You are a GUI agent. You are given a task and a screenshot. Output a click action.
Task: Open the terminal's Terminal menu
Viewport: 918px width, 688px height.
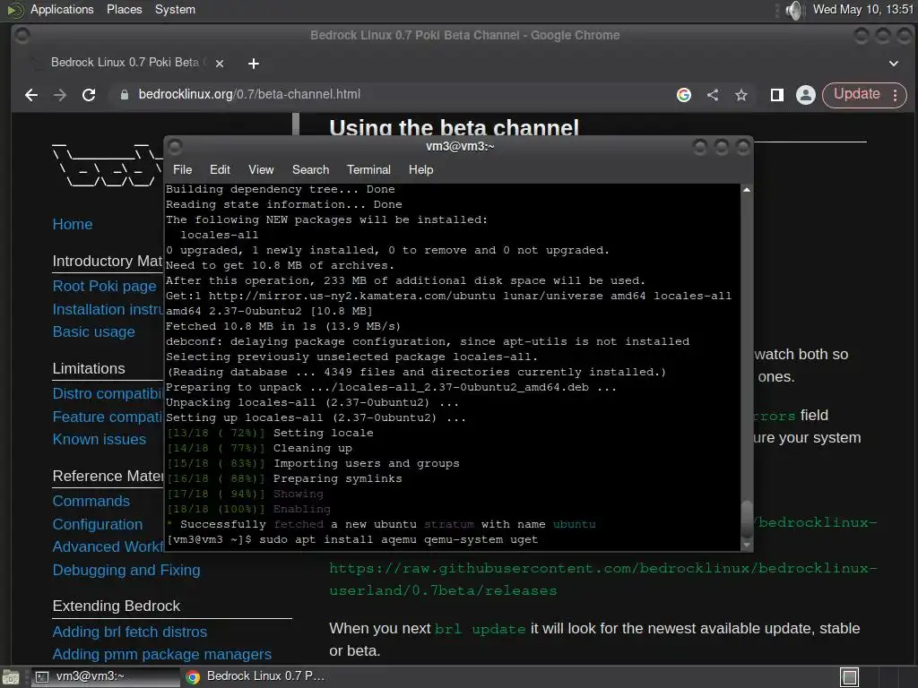368,169
